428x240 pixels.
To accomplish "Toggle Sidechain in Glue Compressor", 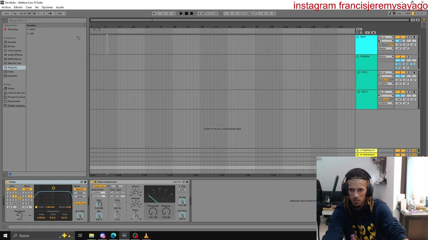I will pos(99,186).
